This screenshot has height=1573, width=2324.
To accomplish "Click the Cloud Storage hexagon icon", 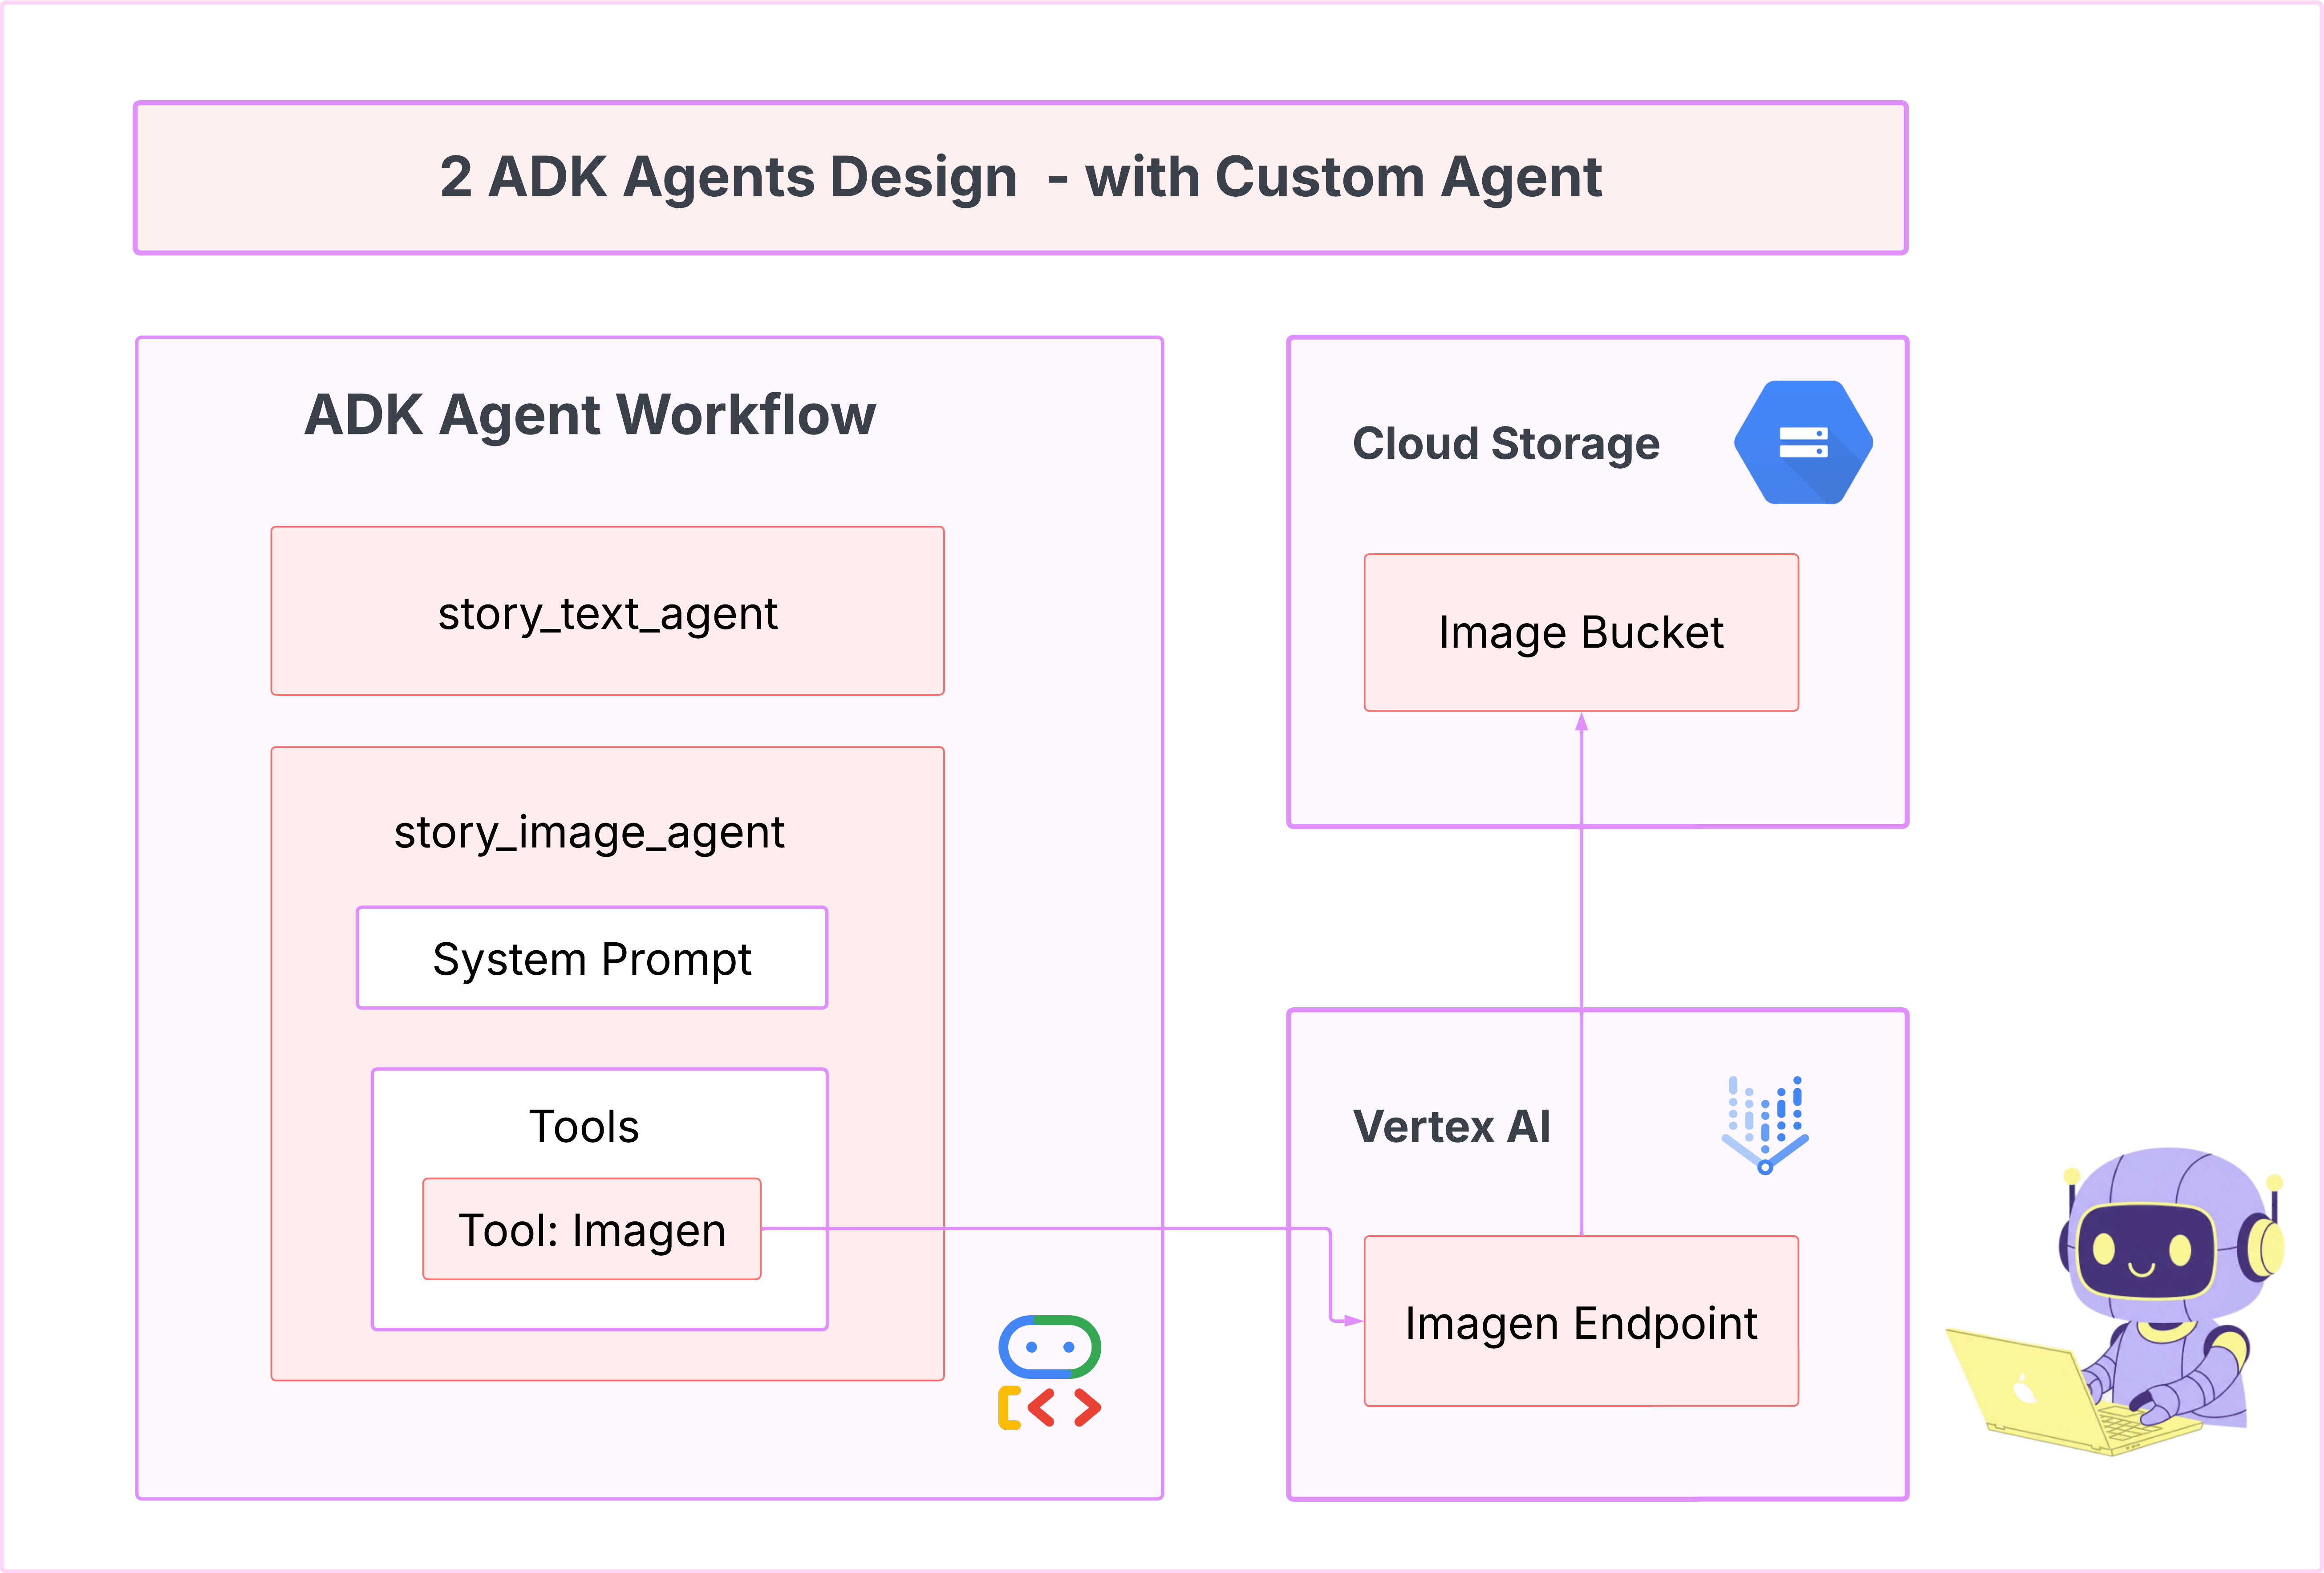I will click(x=1803, y=442).
